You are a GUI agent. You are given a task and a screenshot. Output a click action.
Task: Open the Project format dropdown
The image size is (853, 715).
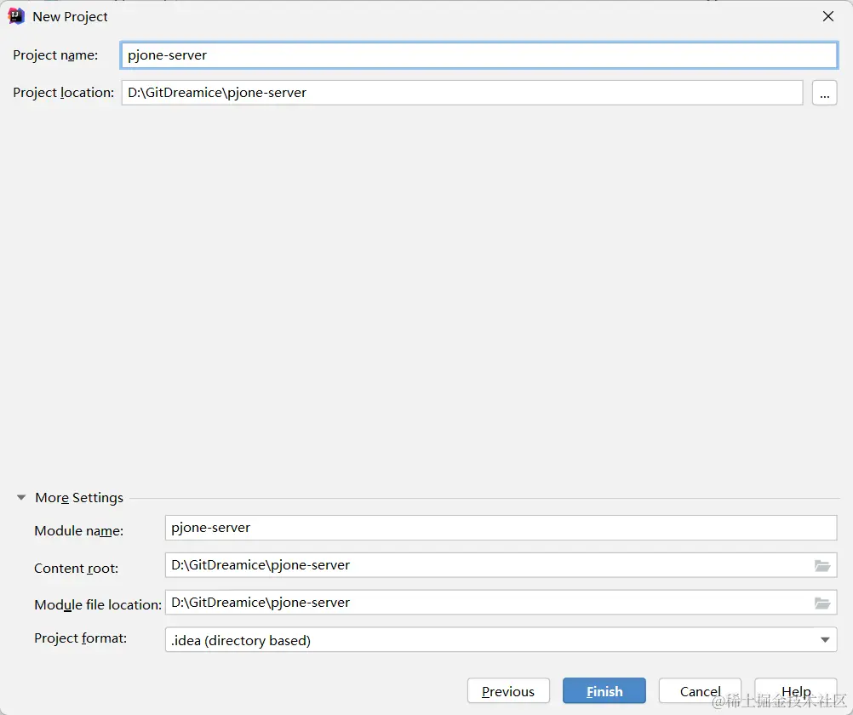tap(501, 640)
